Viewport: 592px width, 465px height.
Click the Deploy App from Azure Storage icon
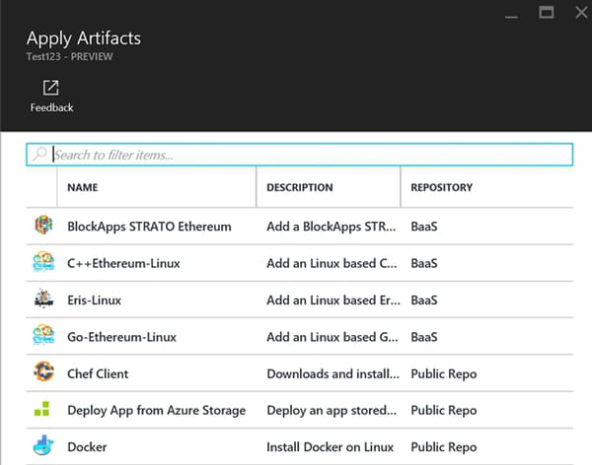41,409
